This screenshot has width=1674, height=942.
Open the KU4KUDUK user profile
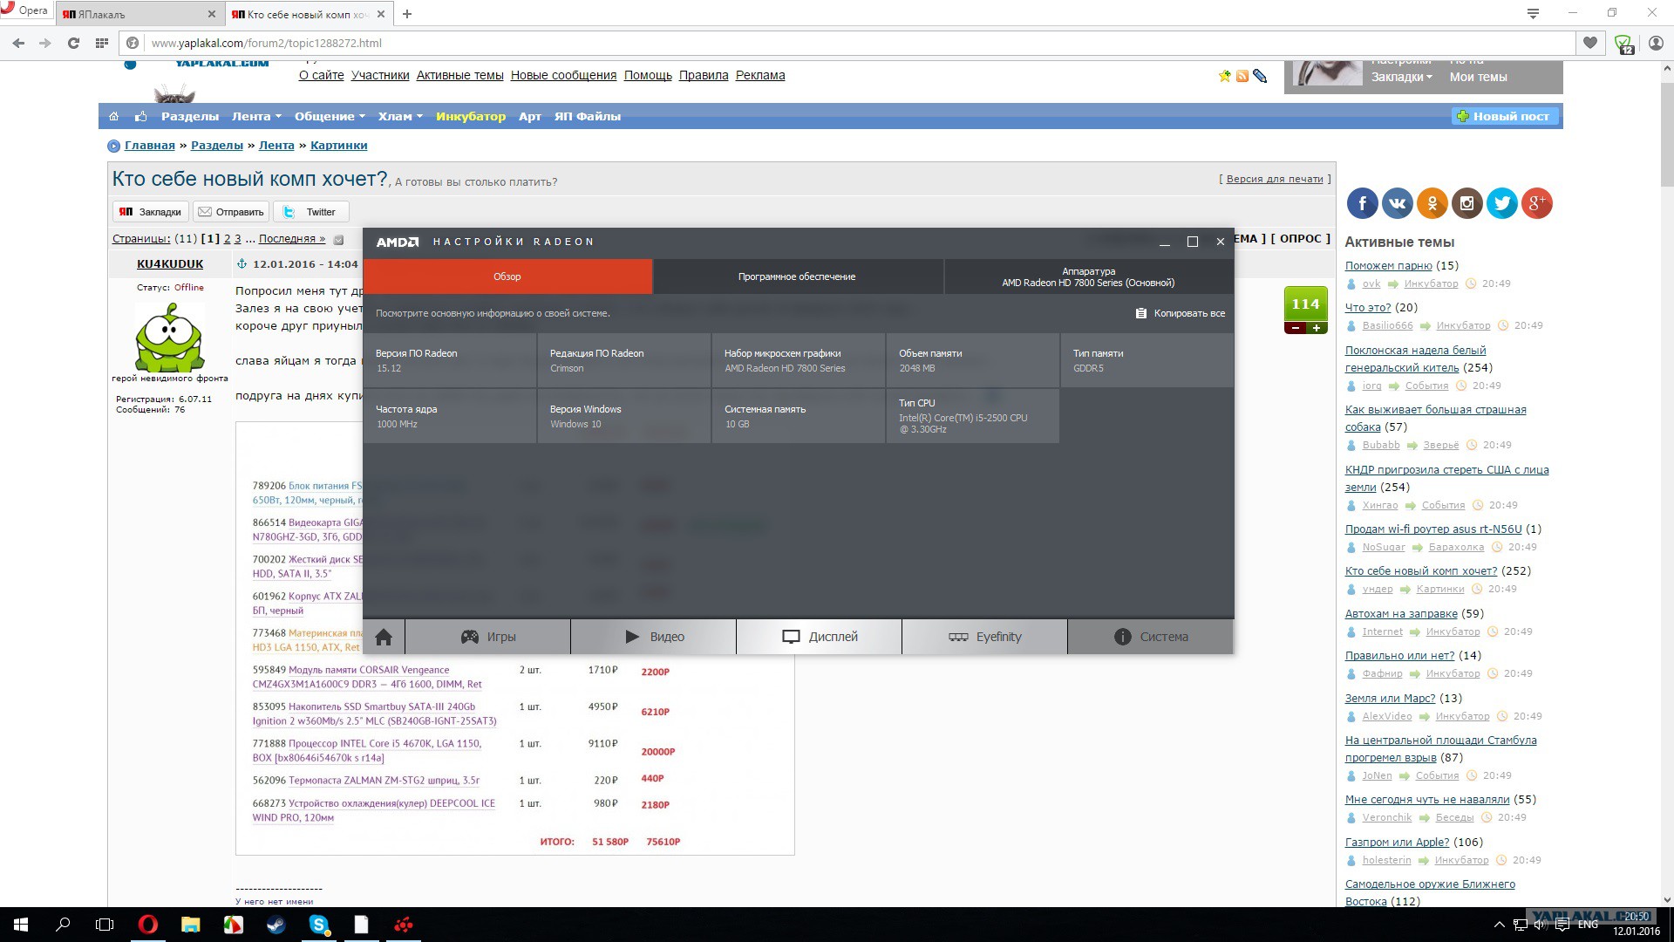click(x=170, y=264)
